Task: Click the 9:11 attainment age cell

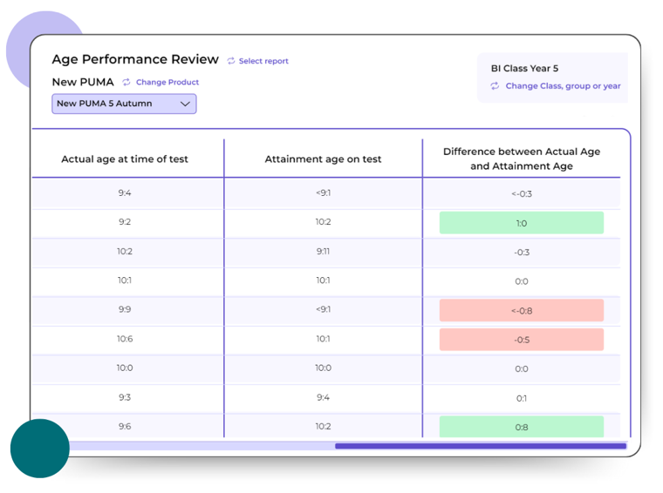Action: click(323, 252)
